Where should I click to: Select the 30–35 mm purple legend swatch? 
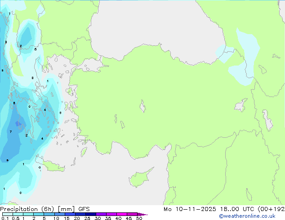tap(101, 214)
